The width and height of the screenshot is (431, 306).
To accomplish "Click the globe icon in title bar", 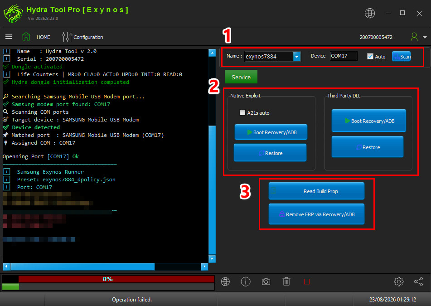I will 369,13.
